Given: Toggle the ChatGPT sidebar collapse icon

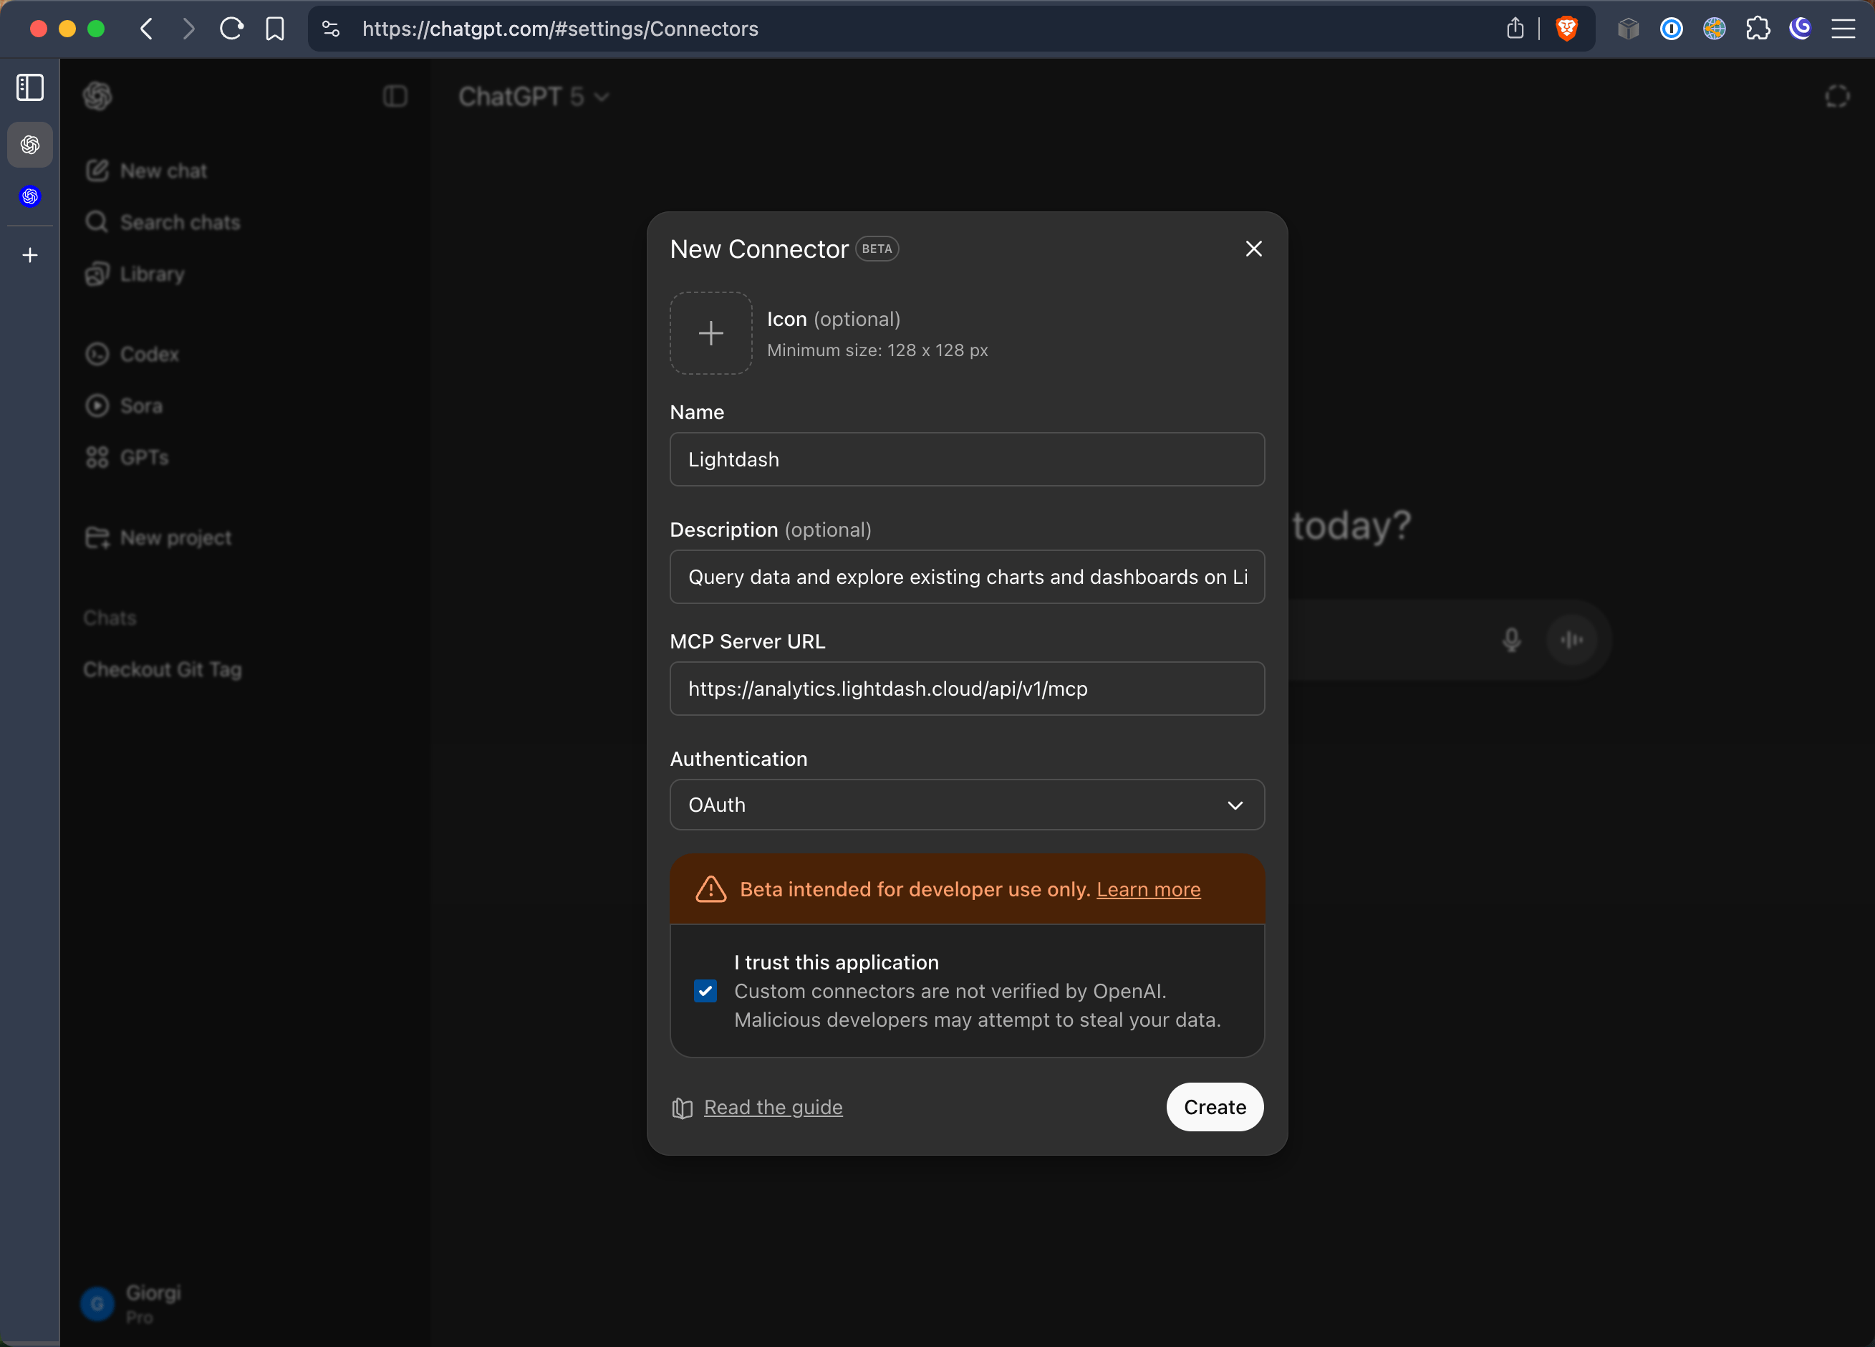Looking at the screenshot, I should [x=395, y=97].
